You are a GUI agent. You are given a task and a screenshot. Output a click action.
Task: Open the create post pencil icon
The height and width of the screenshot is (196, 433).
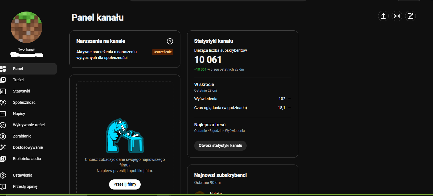410,16
